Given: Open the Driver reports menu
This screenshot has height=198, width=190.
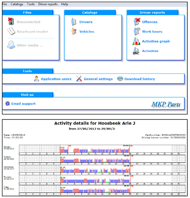Looking at the screenshot, I should coord(48,4).
